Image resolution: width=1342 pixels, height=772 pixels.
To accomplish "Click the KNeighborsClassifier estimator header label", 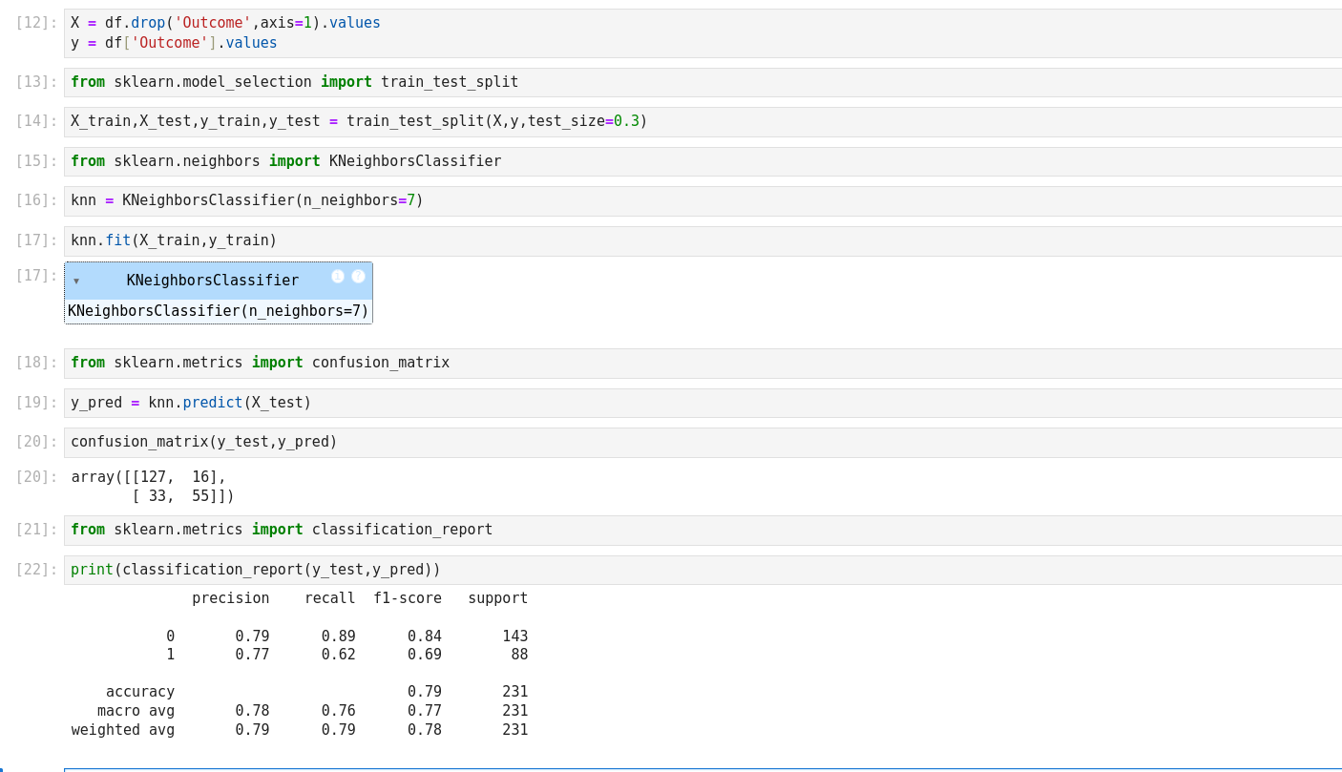I will [x=212, y=281].
